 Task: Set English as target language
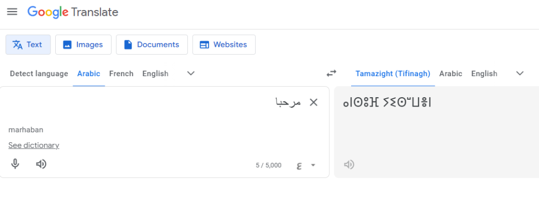point(484,74)
